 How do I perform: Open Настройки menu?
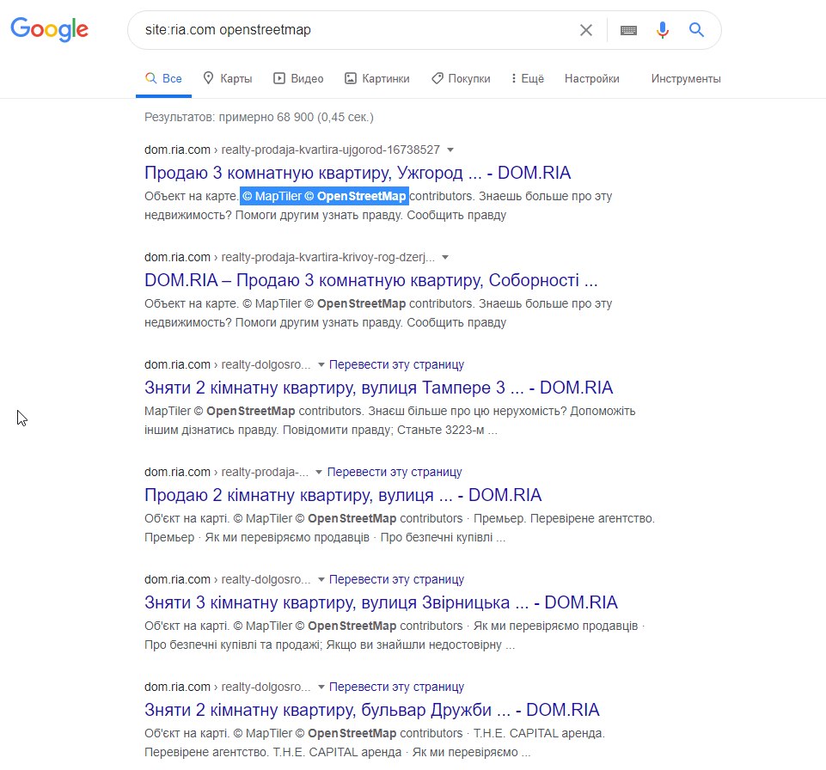(x=591, y=78)
